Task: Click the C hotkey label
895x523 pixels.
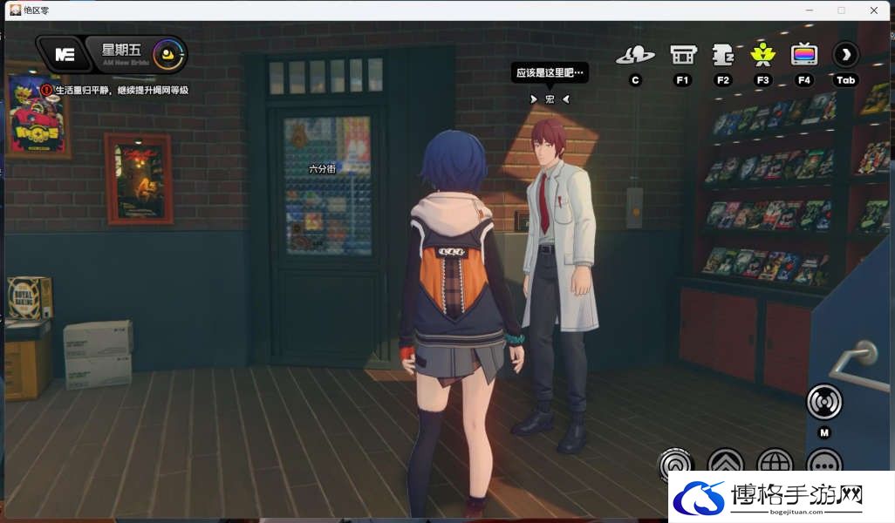Action: 635,80
